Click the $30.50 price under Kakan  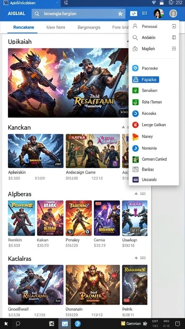pos(43,245)
